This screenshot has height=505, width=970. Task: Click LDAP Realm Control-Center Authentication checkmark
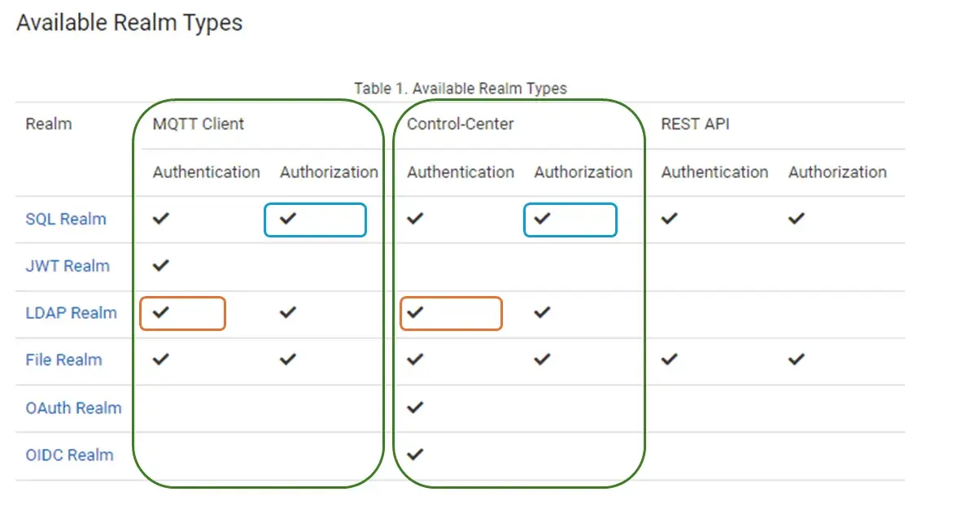click(415, 312)
